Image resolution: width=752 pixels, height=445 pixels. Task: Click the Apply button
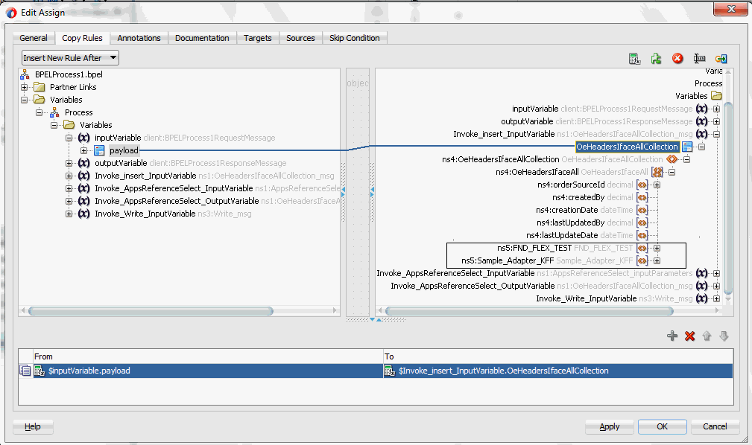pos(610,426)
